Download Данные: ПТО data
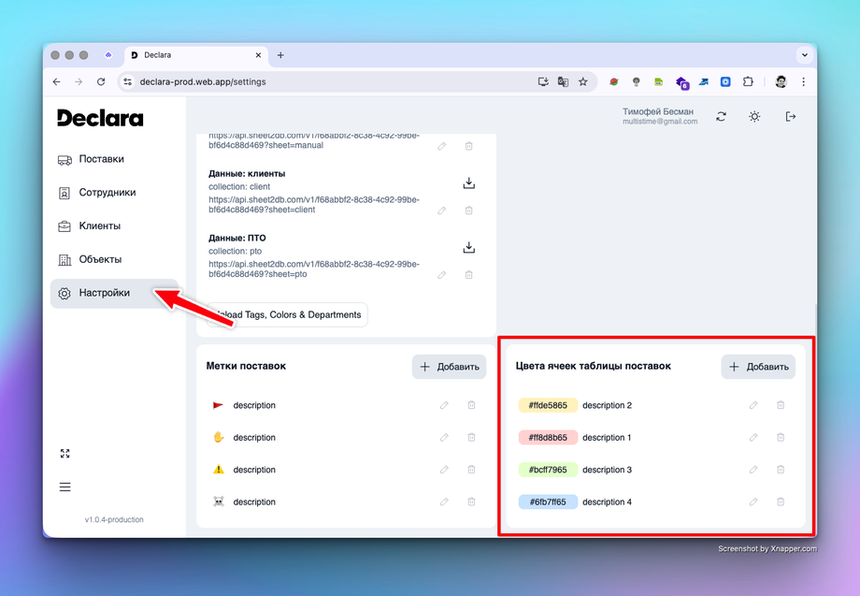The image size is (860, 596). click(469, 247)
